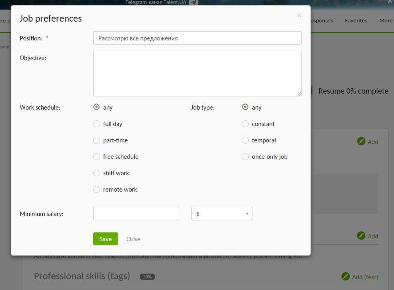Click the Professional skills (tags) heading

(82, 276)
